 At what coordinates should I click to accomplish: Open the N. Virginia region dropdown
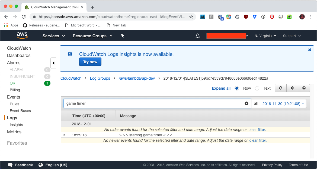click(265, 36)
